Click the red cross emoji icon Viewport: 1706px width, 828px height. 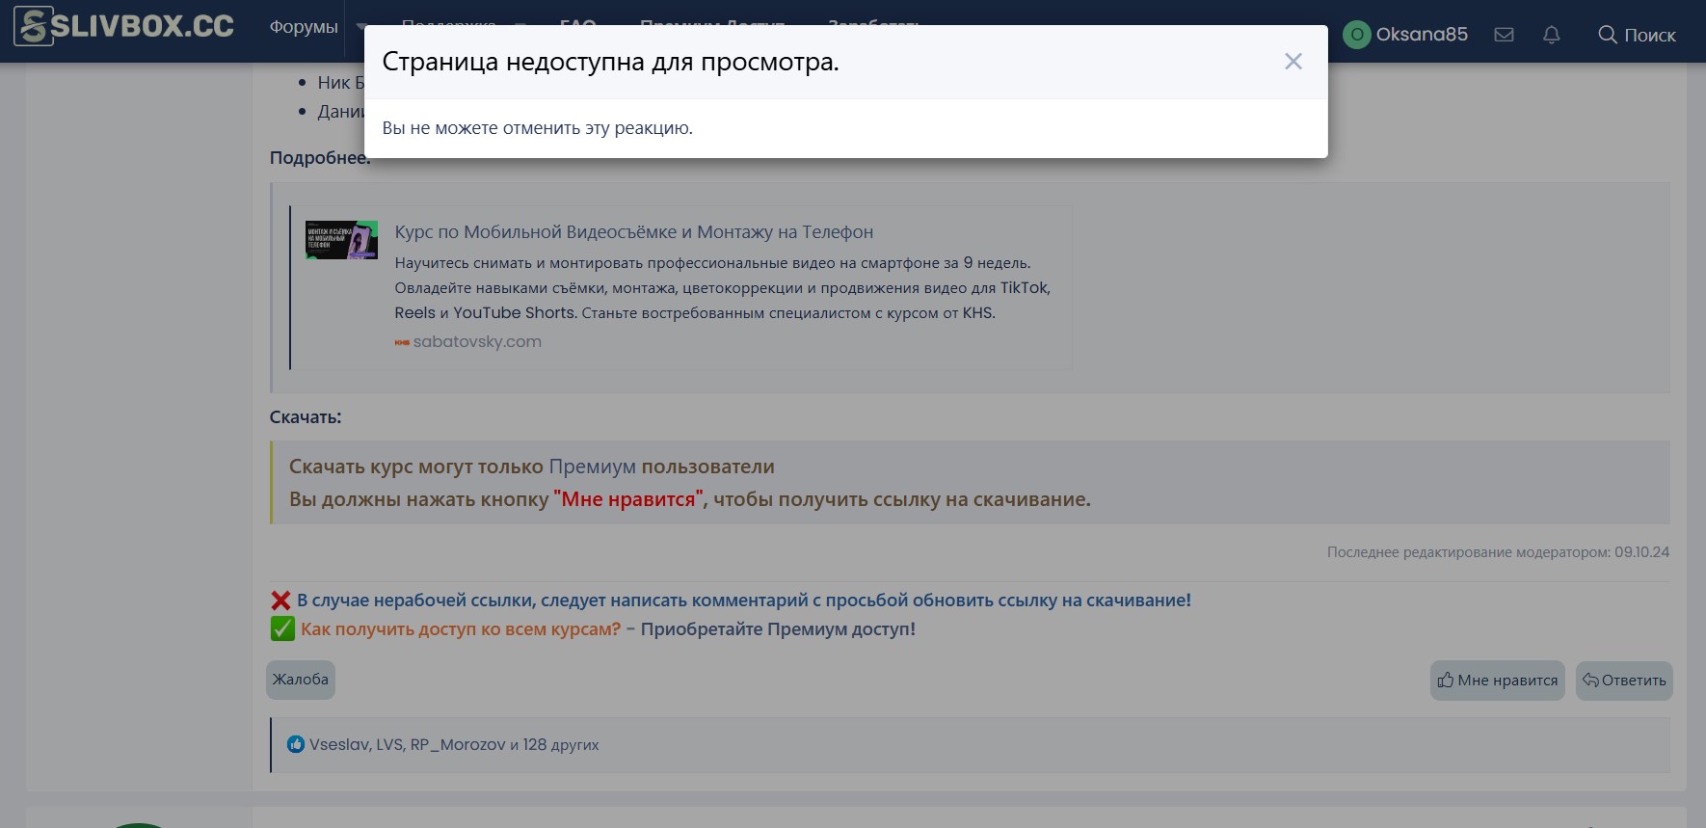point(280,601)
